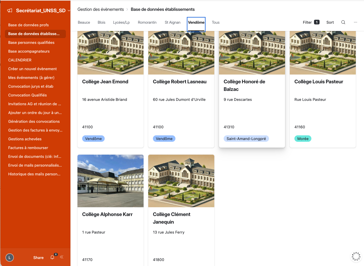
Task: Open CALENDRIER in the sidebar
Action: [20, 60]
